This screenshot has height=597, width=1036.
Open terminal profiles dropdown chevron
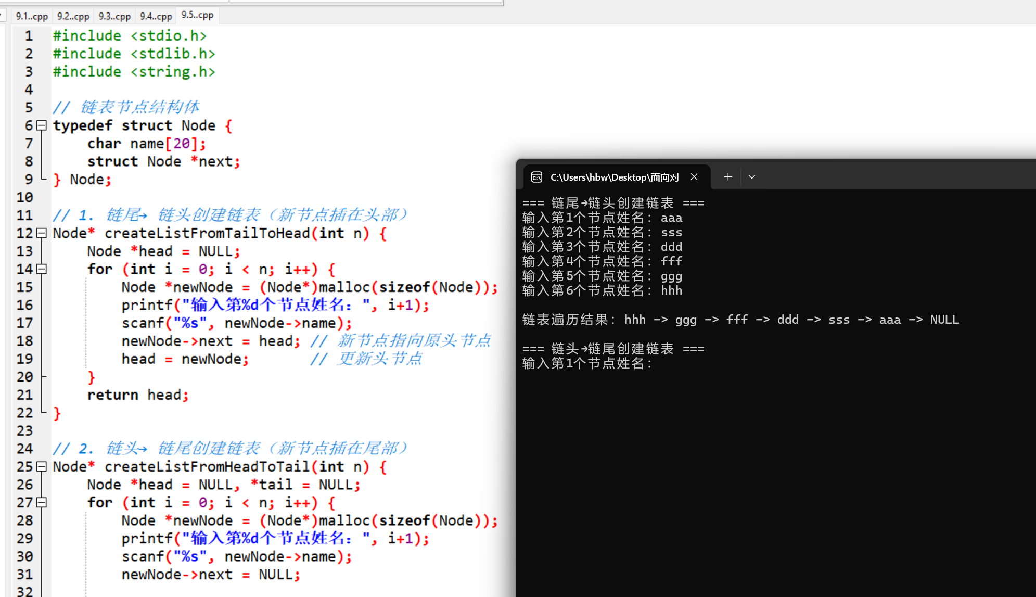point(752,177)
